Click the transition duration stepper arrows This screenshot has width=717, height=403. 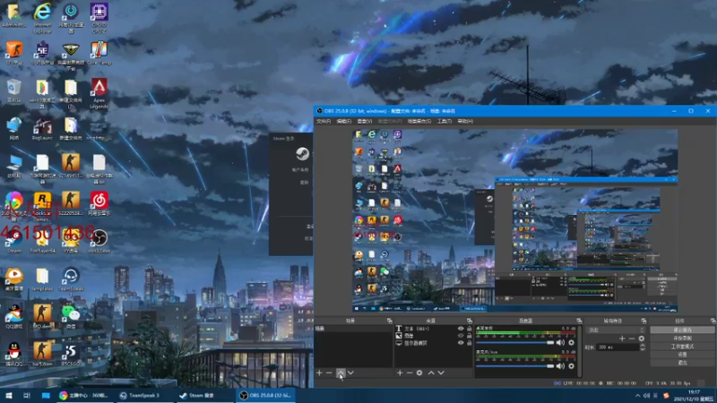click(643, 347)
